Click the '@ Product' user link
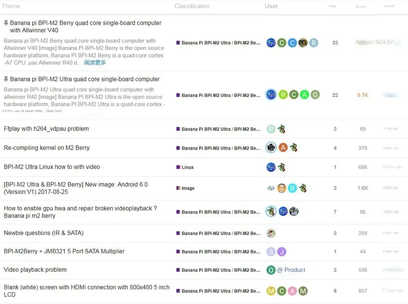This screenshot has width=408, height=304. (x=292, y=270)
